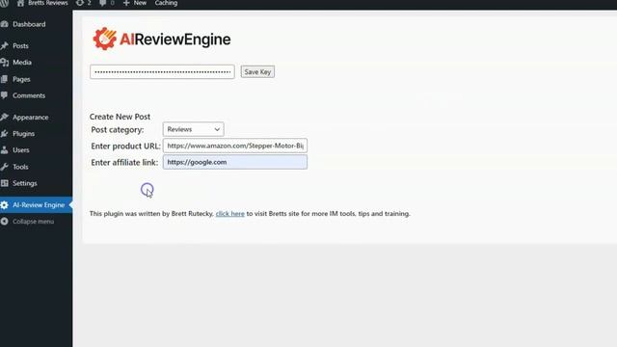Click the Enter affiliate link label
The height and width of the screenshot is (347, 617).
(x=124, y=163)
